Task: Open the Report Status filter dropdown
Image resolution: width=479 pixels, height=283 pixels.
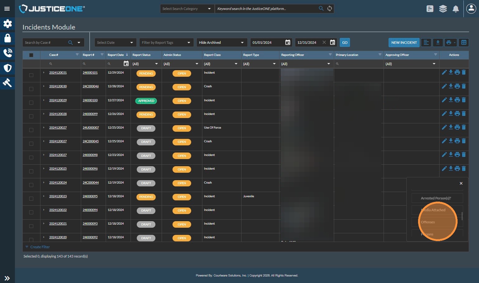Action: [x=145, y=64]
